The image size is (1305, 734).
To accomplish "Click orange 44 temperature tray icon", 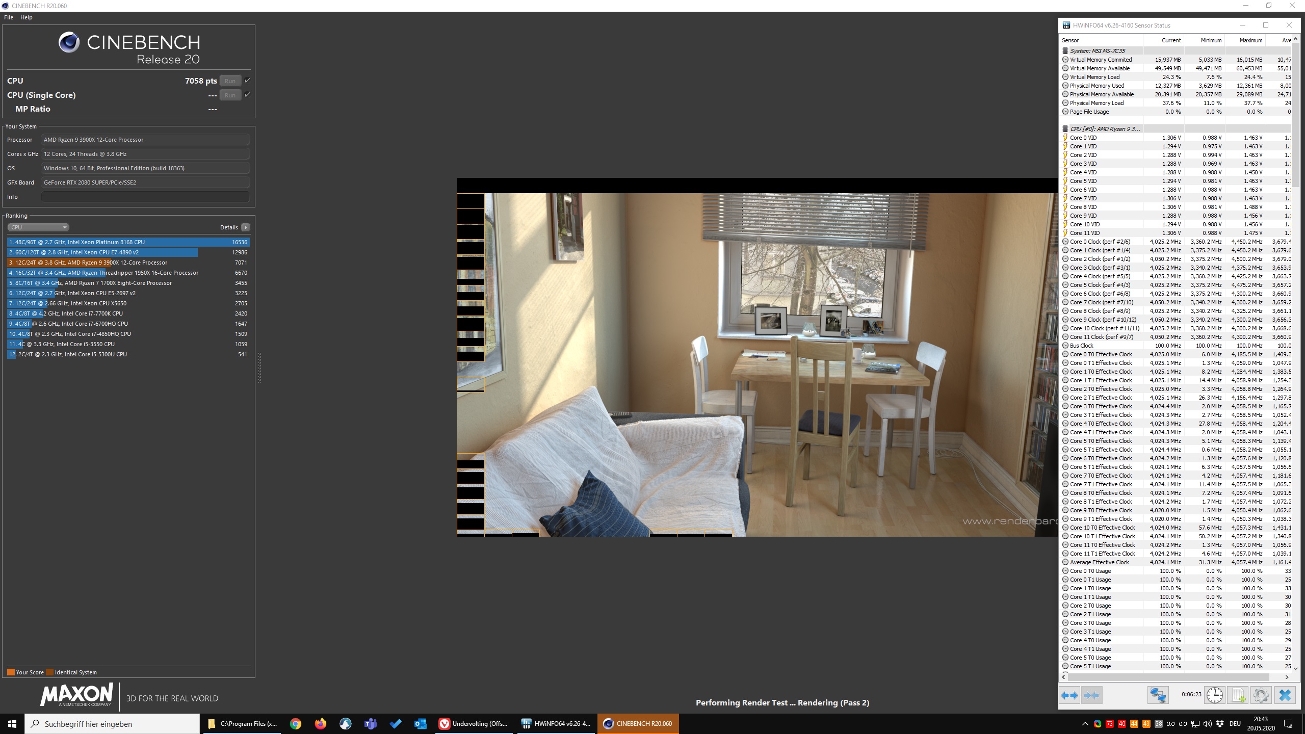I will (x=1134, y=724).
